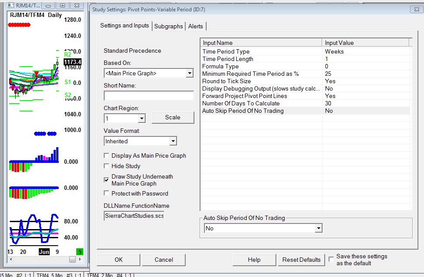Check Save these settings as the default
Image resolution: width=424 pixels, height=277 pixels.
click(x=331, y=259)
